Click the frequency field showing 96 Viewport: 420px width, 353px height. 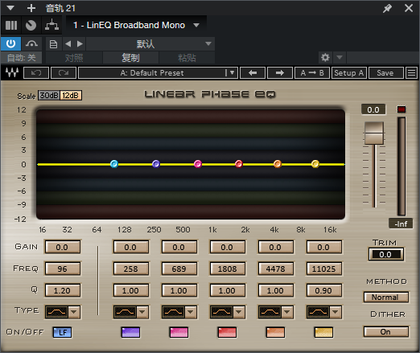coord(62,269)
